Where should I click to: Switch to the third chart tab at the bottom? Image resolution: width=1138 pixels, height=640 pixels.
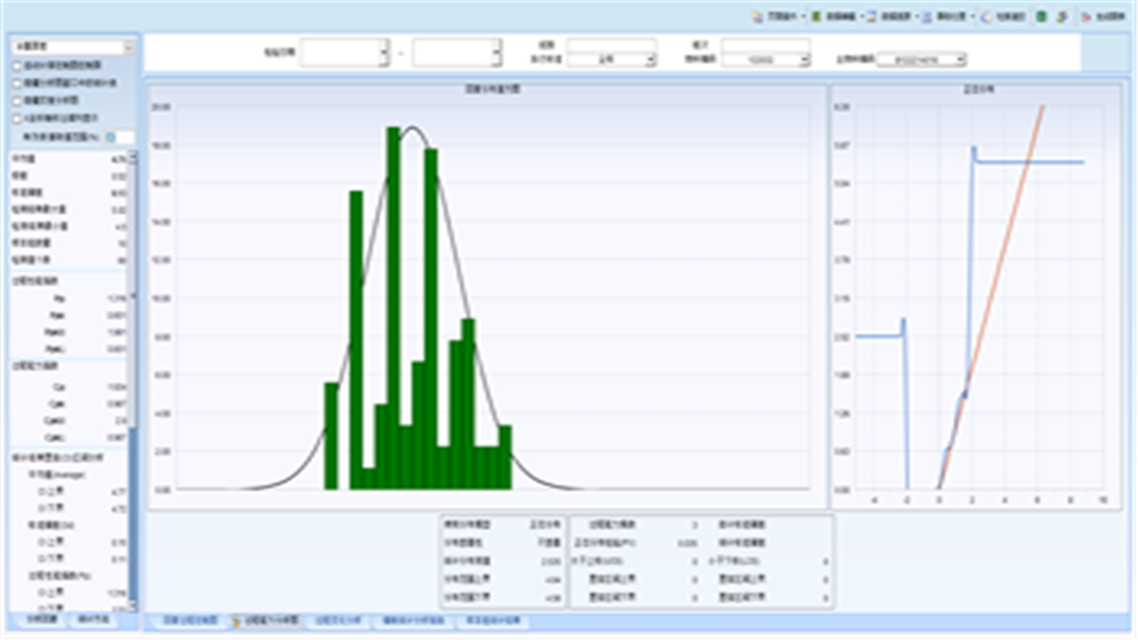338,620
